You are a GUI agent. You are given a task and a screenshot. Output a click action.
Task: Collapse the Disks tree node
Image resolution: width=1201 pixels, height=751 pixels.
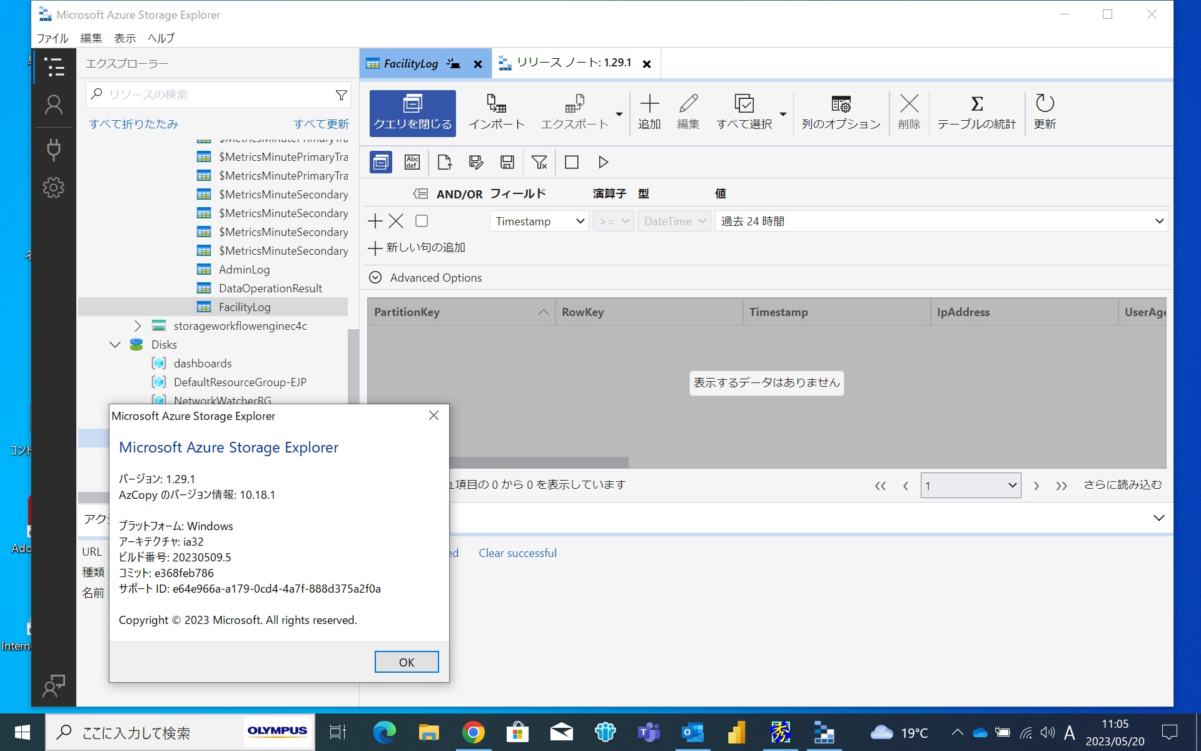click(114, 344)
